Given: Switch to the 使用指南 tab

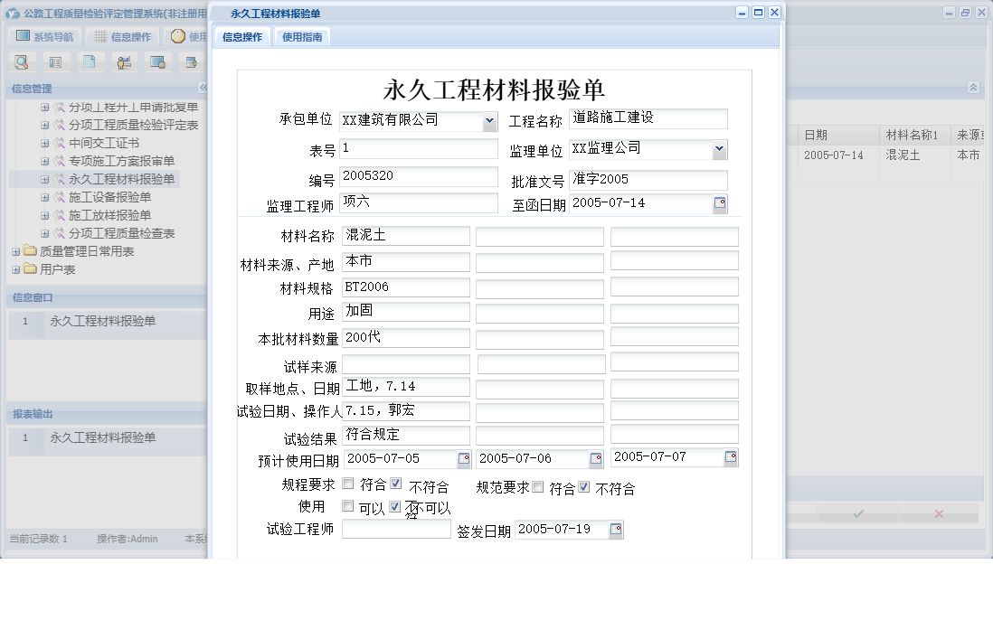Looking at the screenshot, I should click(x=302, y=37).
